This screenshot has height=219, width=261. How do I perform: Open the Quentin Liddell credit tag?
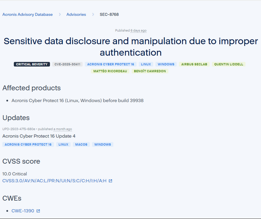click(x=228, y=64)
